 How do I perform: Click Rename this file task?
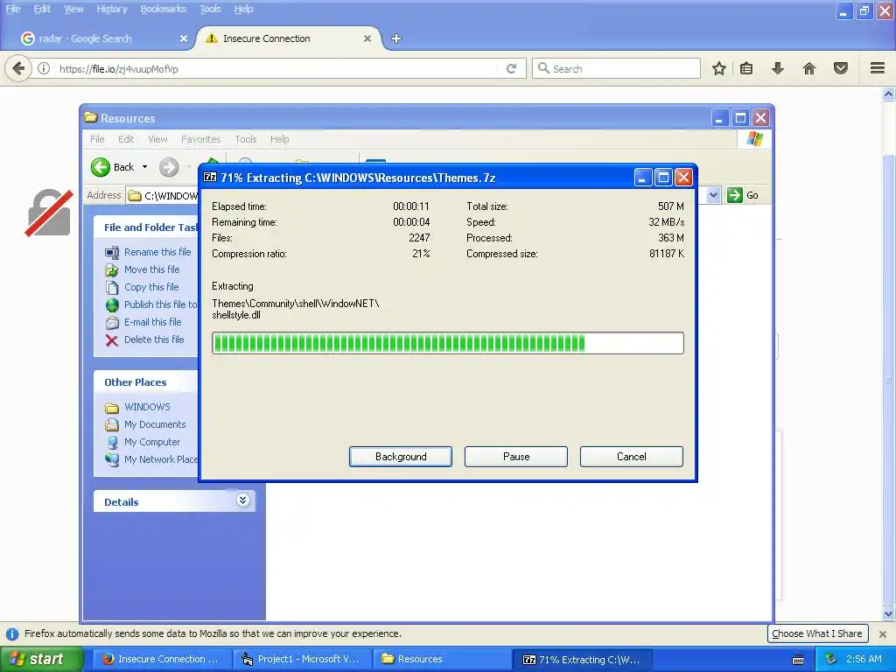(x=157, y=251)
